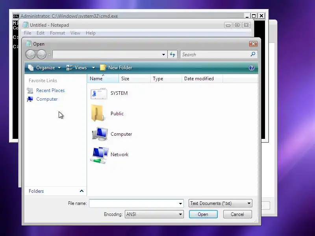
Task: Click the blue Help question mark icon
Action: coord(252,68)
